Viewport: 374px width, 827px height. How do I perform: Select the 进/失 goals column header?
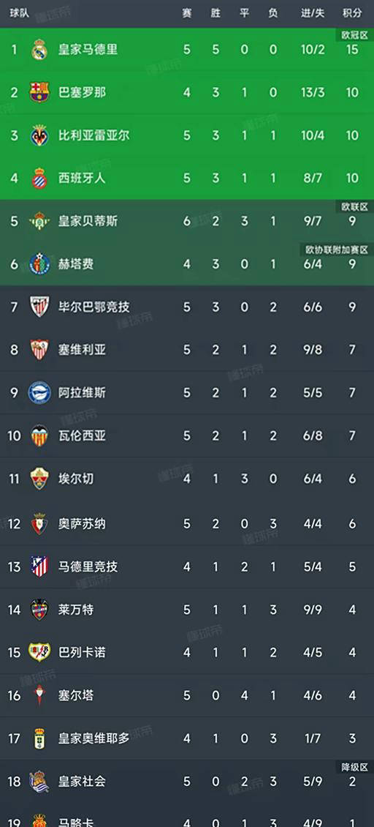point(313,13)
